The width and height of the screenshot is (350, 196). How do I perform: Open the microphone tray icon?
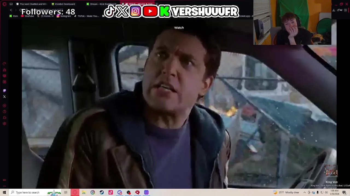coord(317,192)
